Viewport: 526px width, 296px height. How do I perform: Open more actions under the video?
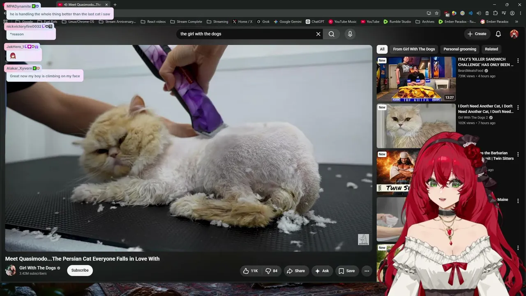pos(367,271)
